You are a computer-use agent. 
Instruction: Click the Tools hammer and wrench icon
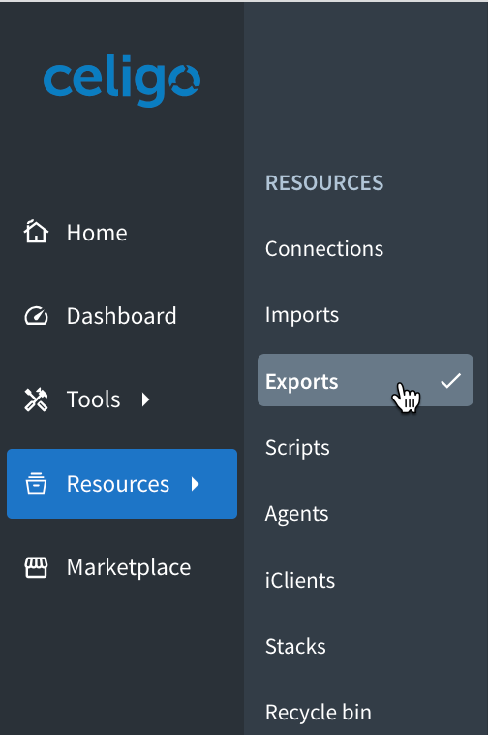coord(36,399)
